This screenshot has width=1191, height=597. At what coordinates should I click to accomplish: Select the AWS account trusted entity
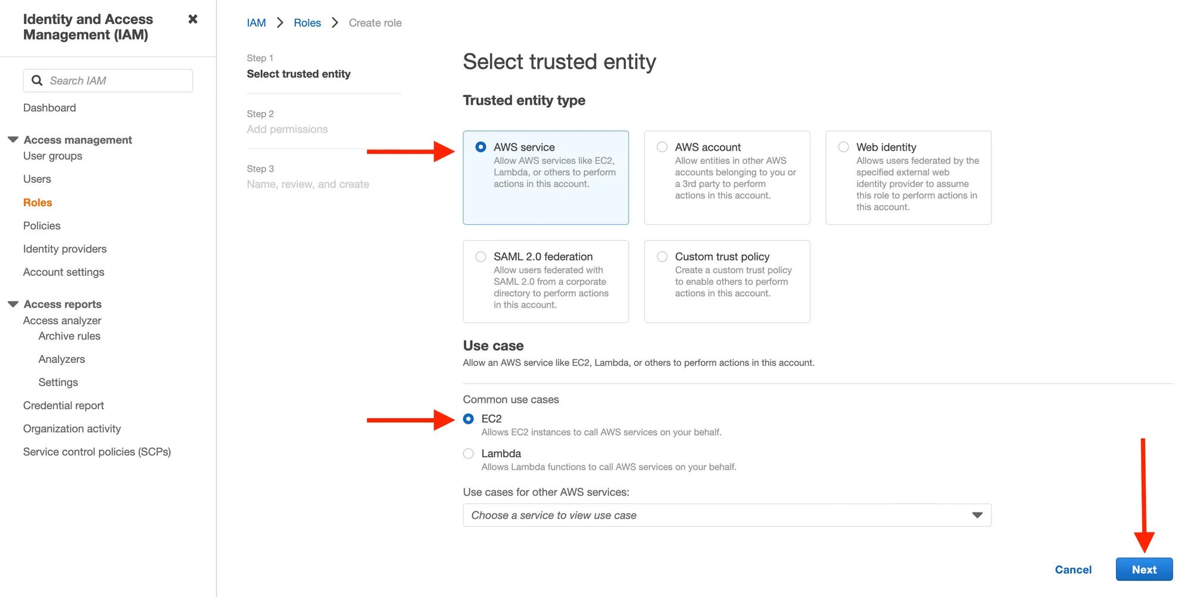(662, 147)
